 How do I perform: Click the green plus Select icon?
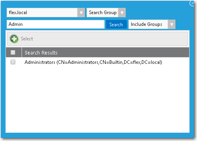coord(14,39)
